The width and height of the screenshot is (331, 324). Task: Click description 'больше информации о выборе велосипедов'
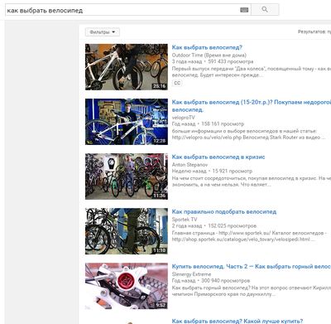[x=248, y=134]
